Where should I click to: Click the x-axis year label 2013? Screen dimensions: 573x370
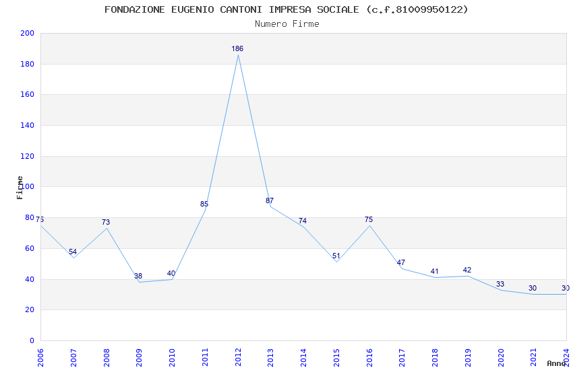270,358
